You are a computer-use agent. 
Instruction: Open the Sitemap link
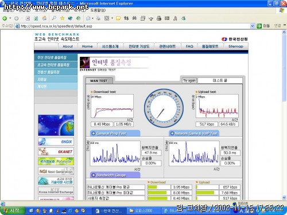[x=236, y=46]
